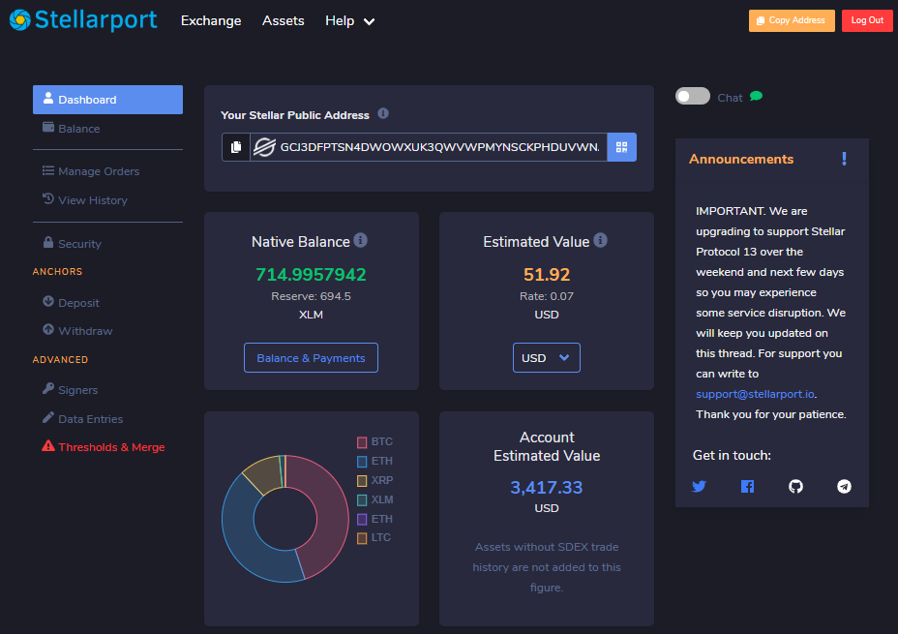Click the QR code icon beside address
This screenshot has width=898, height=634.
pyautogui.click(x=621, y=147)
